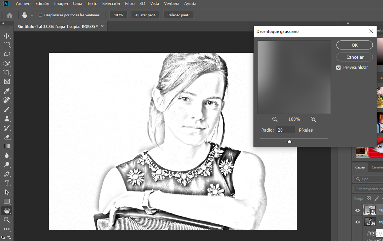
Task: Click the zoom-in magnifier in the Gaussian Blur preview
Action: point(313,119)
